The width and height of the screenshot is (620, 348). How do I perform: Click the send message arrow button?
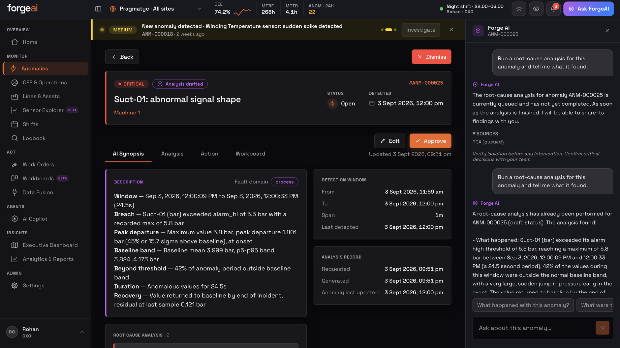tap(603, 328)
